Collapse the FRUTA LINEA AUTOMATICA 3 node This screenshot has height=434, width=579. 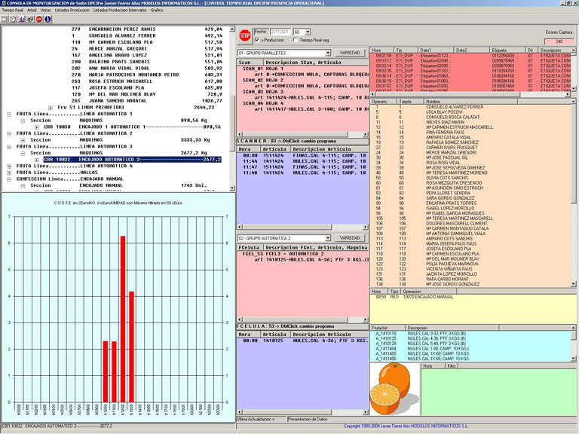pyautogui.click(x=9, y=146)
